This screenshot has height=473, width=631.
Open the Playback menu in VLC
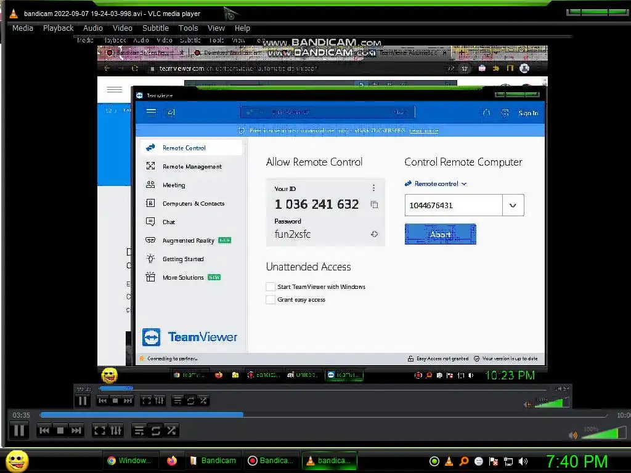click(x=59, y=28)
